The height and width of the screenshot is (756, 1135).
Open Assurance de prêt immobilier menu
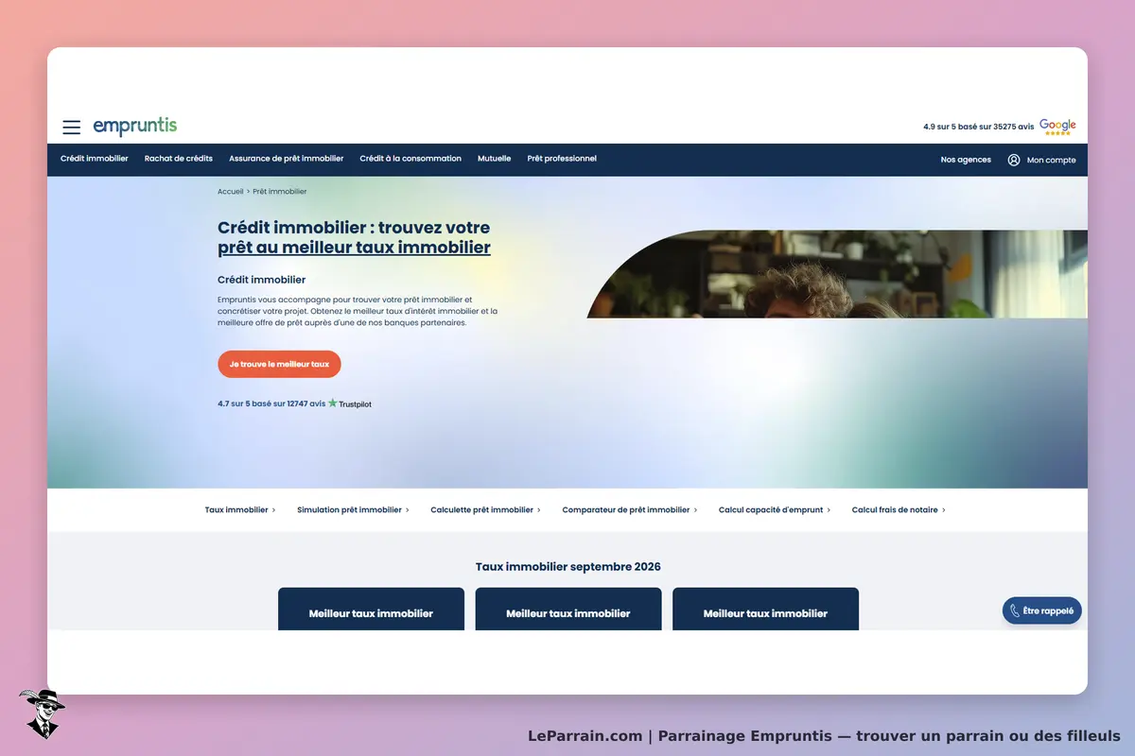tap(286, 159)
